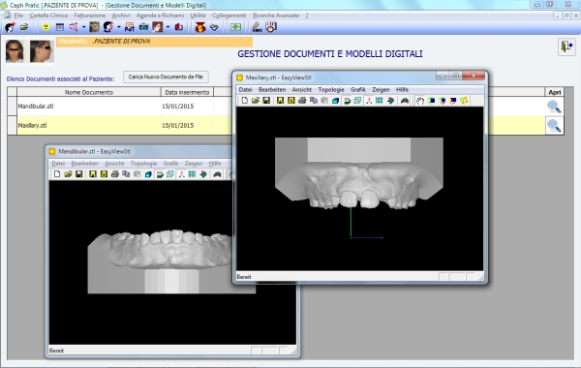This screenshot has width=581, height=368.
Task: Click the green banknote icon in main toolbar
Action: click(235, 27)
